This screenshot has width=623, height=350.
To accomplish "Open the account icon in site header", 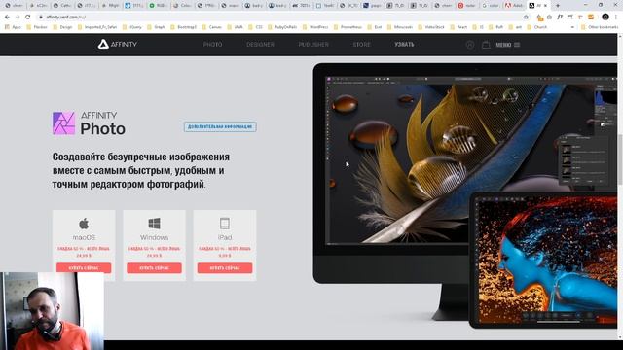I will pyautogui.click(x=469, y=45).
